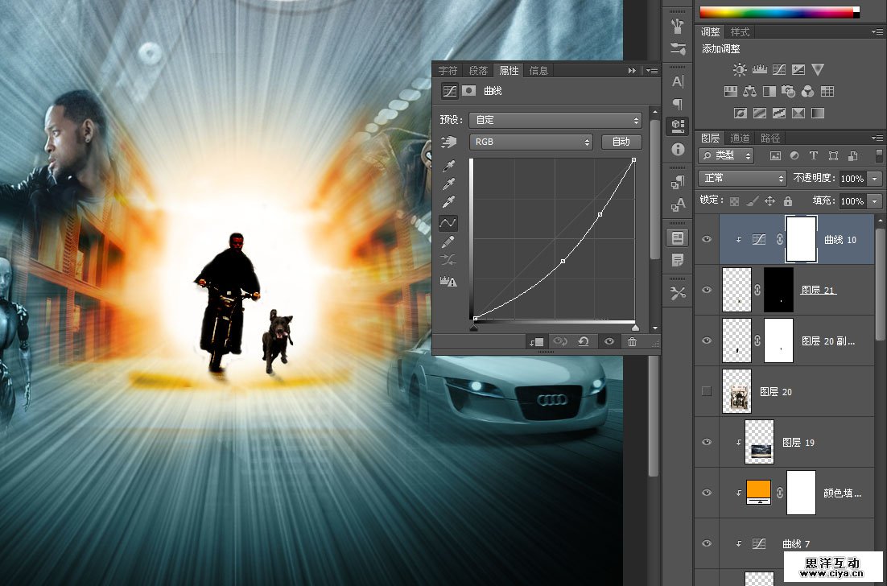The width and height of the screenshot is (887, 586).
Task: Open the 预设 preset dropdown
Action: [555, 120]
